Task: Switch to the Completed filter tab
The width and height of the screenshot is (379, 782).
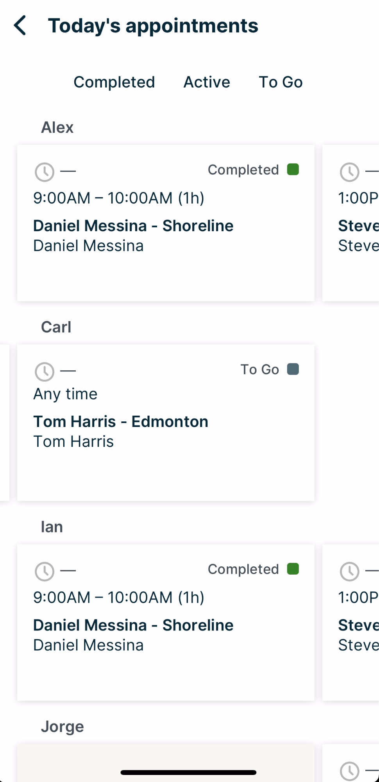Action: (114, 82)
